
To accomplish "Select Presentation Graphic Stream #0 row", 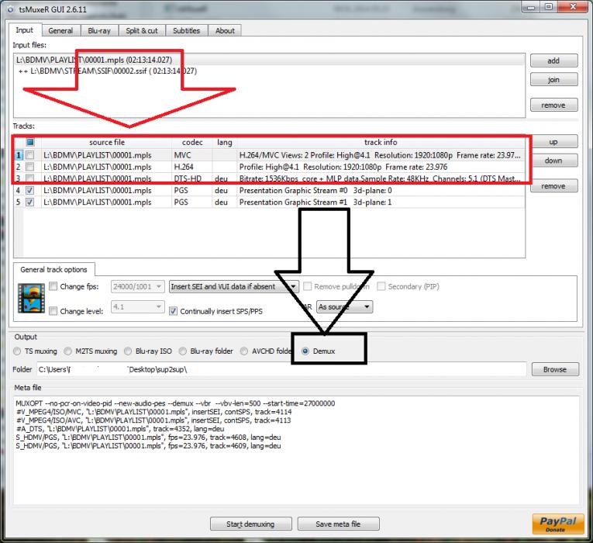I will coord(270,190).
